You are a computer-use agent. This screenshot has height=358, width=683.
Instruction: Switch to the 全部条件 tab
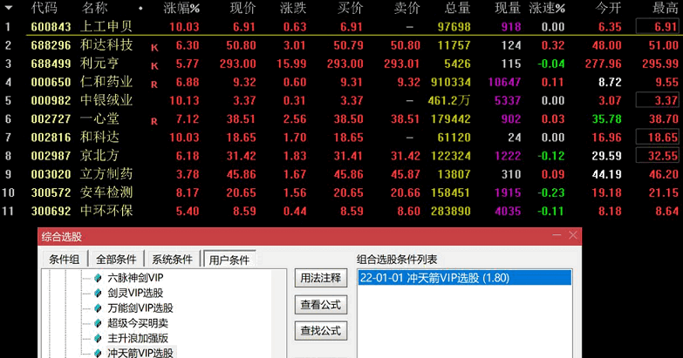click(116, 260)
